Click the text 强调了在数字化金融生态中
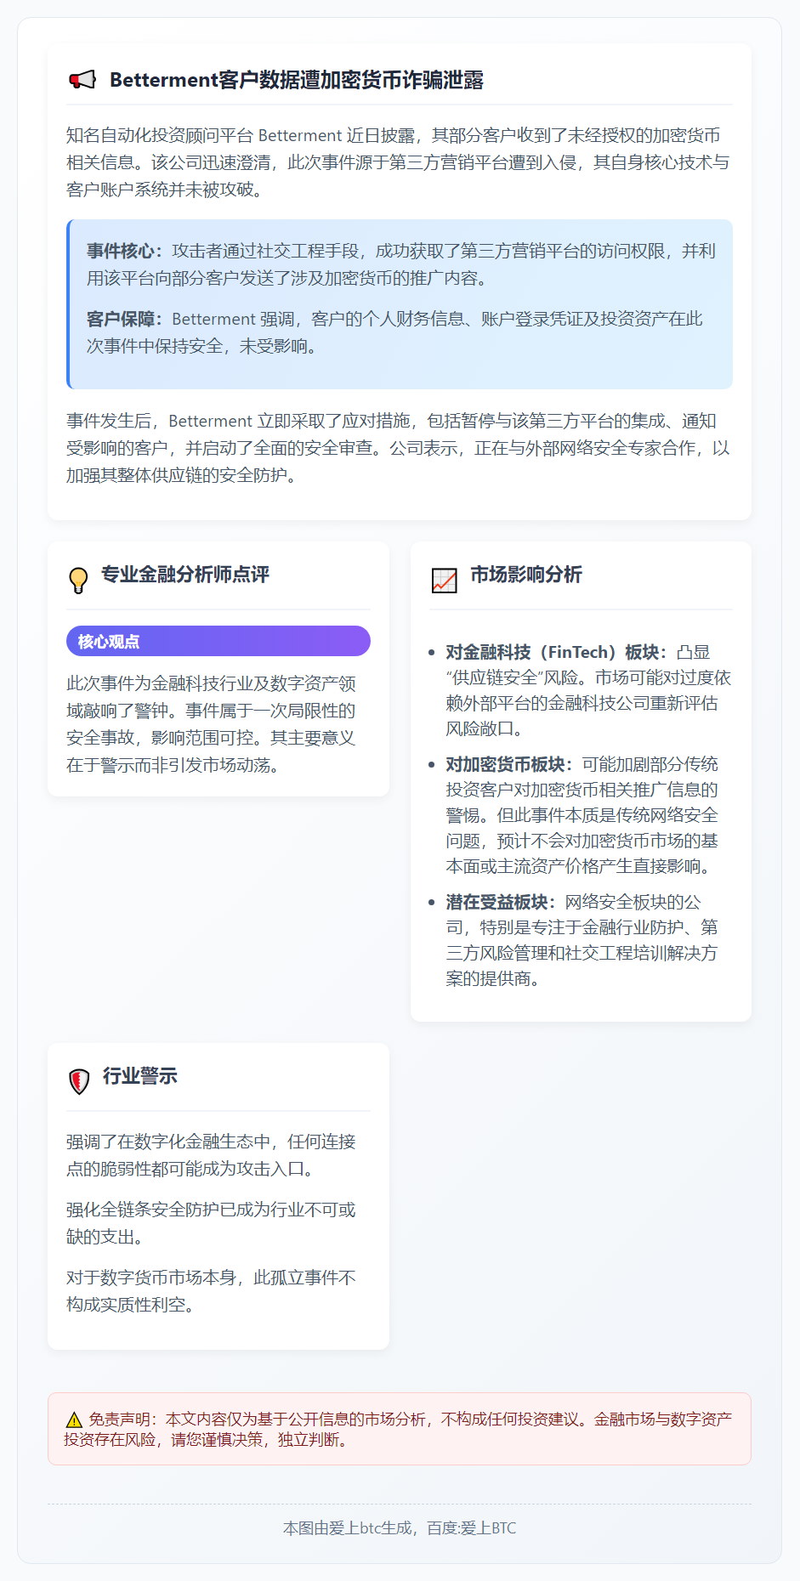This screenshot has width=800, height=1581. 212,1155
